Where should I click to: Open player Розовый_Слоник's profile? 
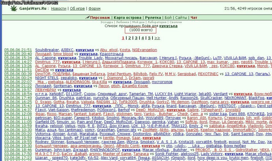pos(115,134)
